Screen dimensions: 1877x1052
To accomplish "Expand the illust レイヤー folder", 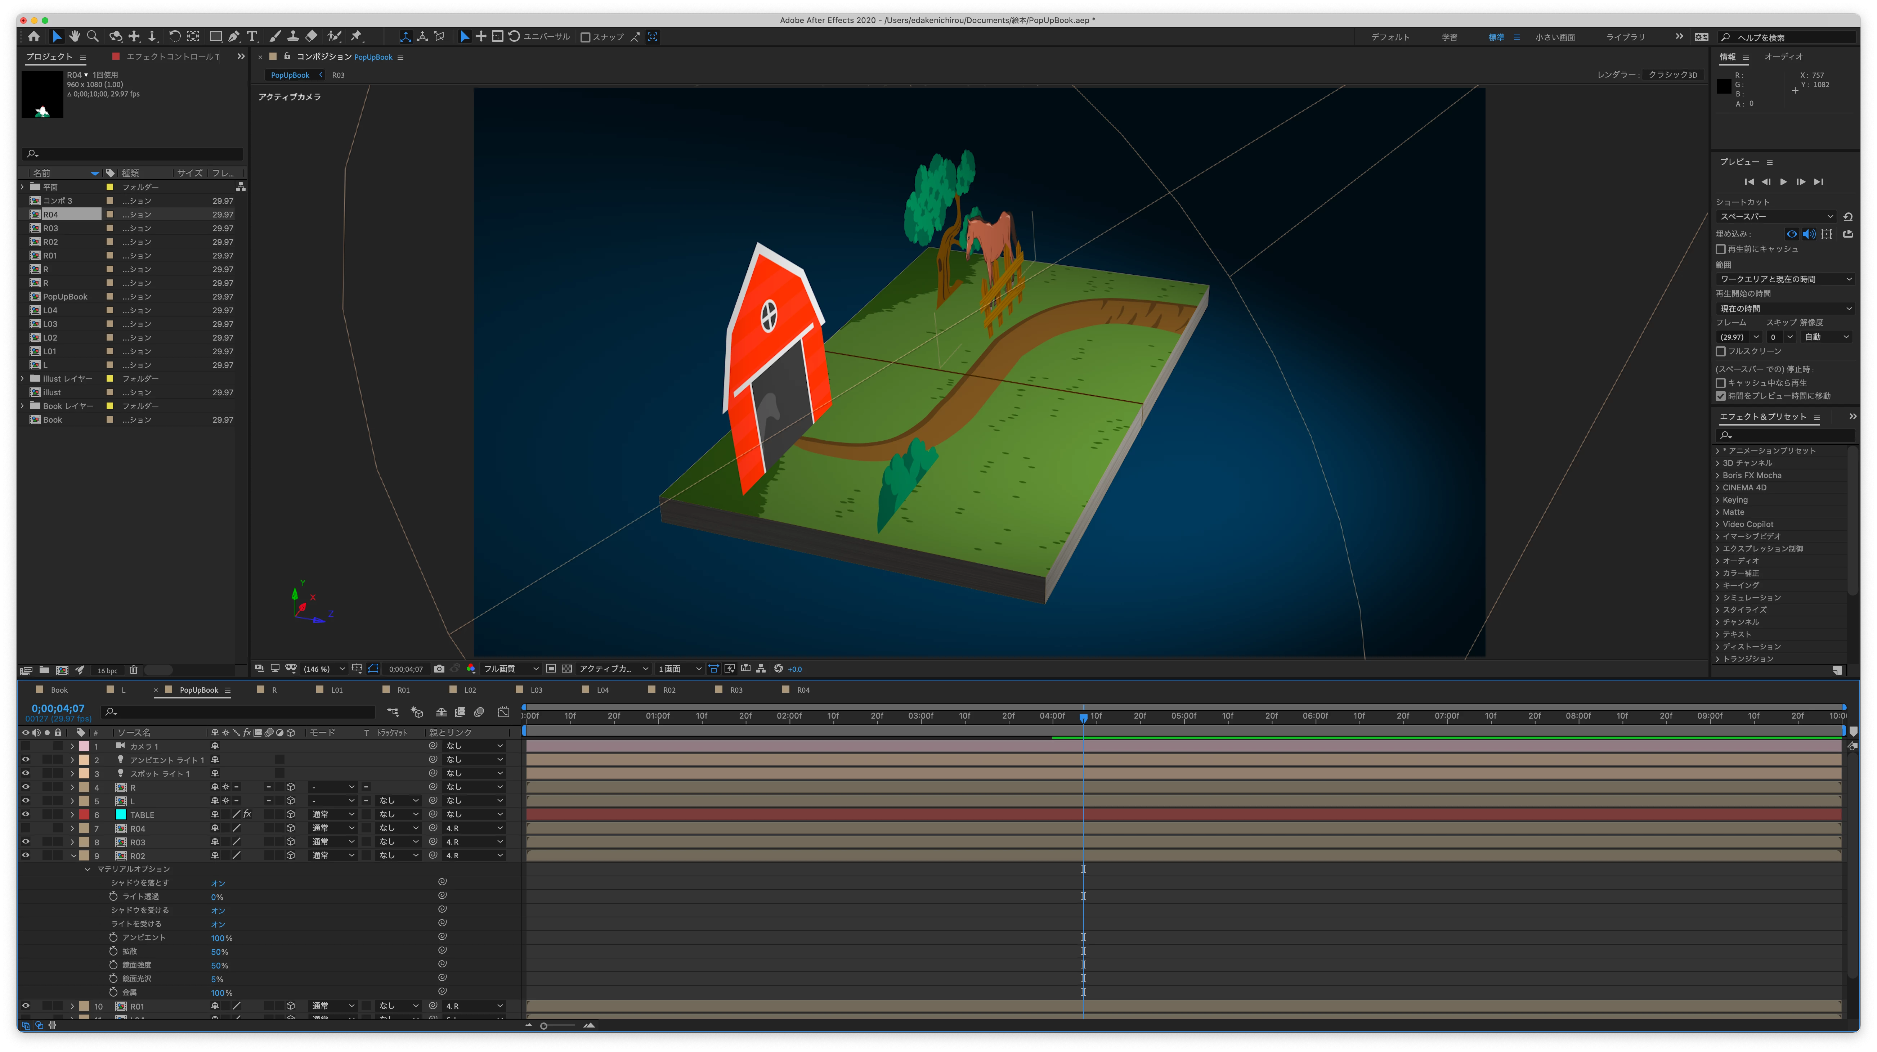I will (23, 379).
